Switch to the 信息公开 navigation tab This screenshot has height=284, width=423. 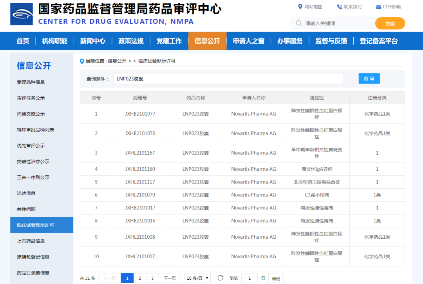pos(207,41)
